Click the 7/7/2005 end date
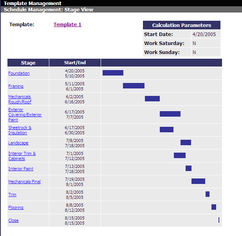 coord(75,117)
